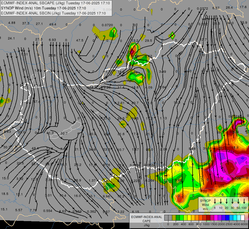The height and width of the screenshot is (229, 249).
Task: Click the CAPE label in the legend
Action: tap(147, 221)
